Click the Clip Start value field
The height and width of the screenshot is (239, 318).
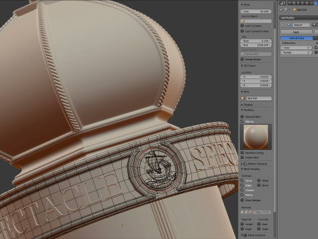point(256,41)
